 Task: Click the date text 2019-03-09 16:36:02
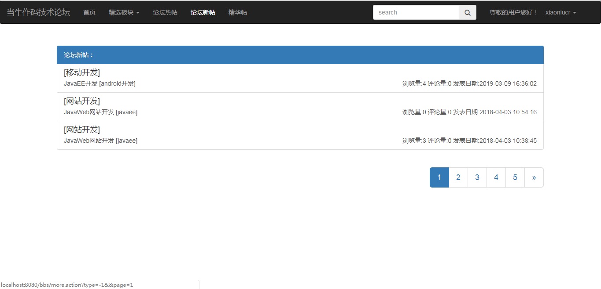(x=508, y=83)
